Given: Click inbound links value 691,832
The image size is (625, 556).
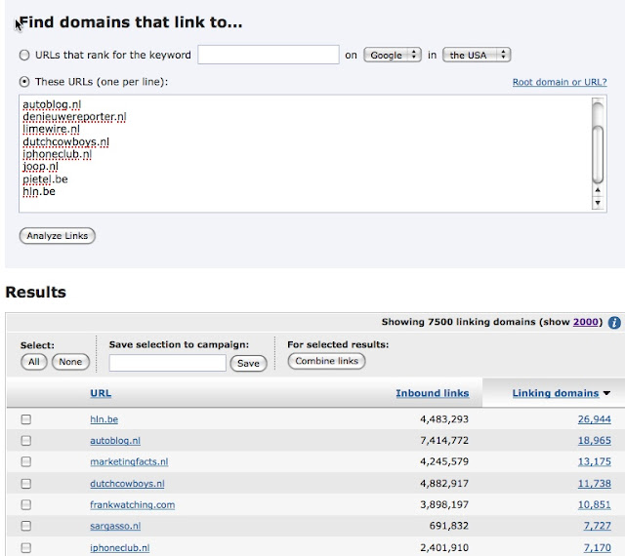Looking at the screenshot, I should (449, 526).
